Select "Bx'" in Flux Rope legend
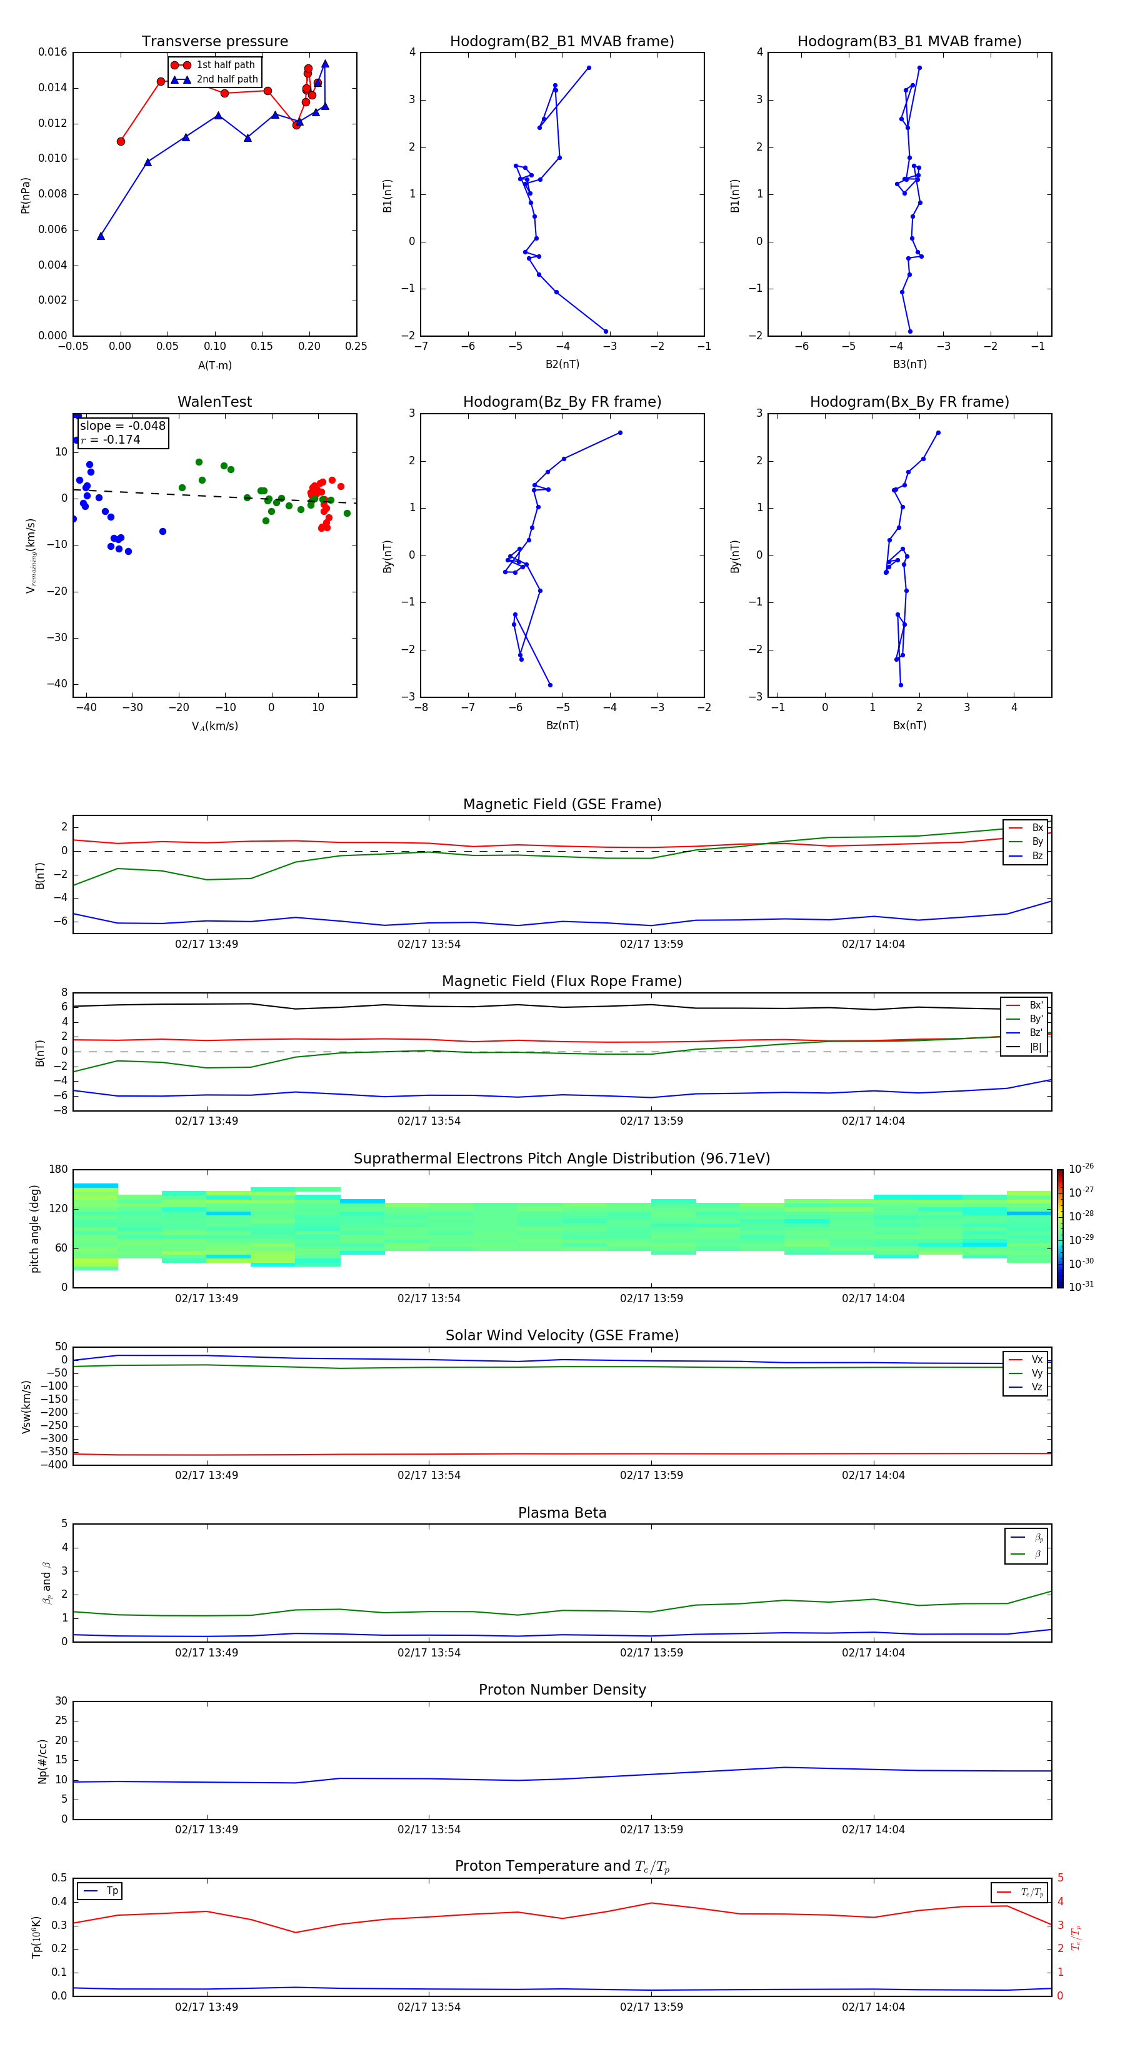The width and height of the screenshot is (1125, 2062). pos(1025,1005)
